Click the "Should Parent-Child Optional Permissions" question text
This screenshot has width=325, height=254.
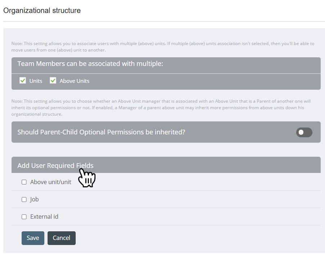(x=101, y=132)
